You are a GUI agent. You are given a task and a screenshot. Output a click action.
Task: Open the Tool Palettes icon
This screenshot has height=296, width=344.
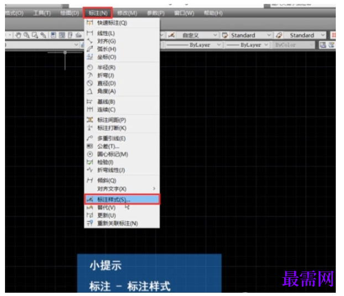click(x=70, y=35)
